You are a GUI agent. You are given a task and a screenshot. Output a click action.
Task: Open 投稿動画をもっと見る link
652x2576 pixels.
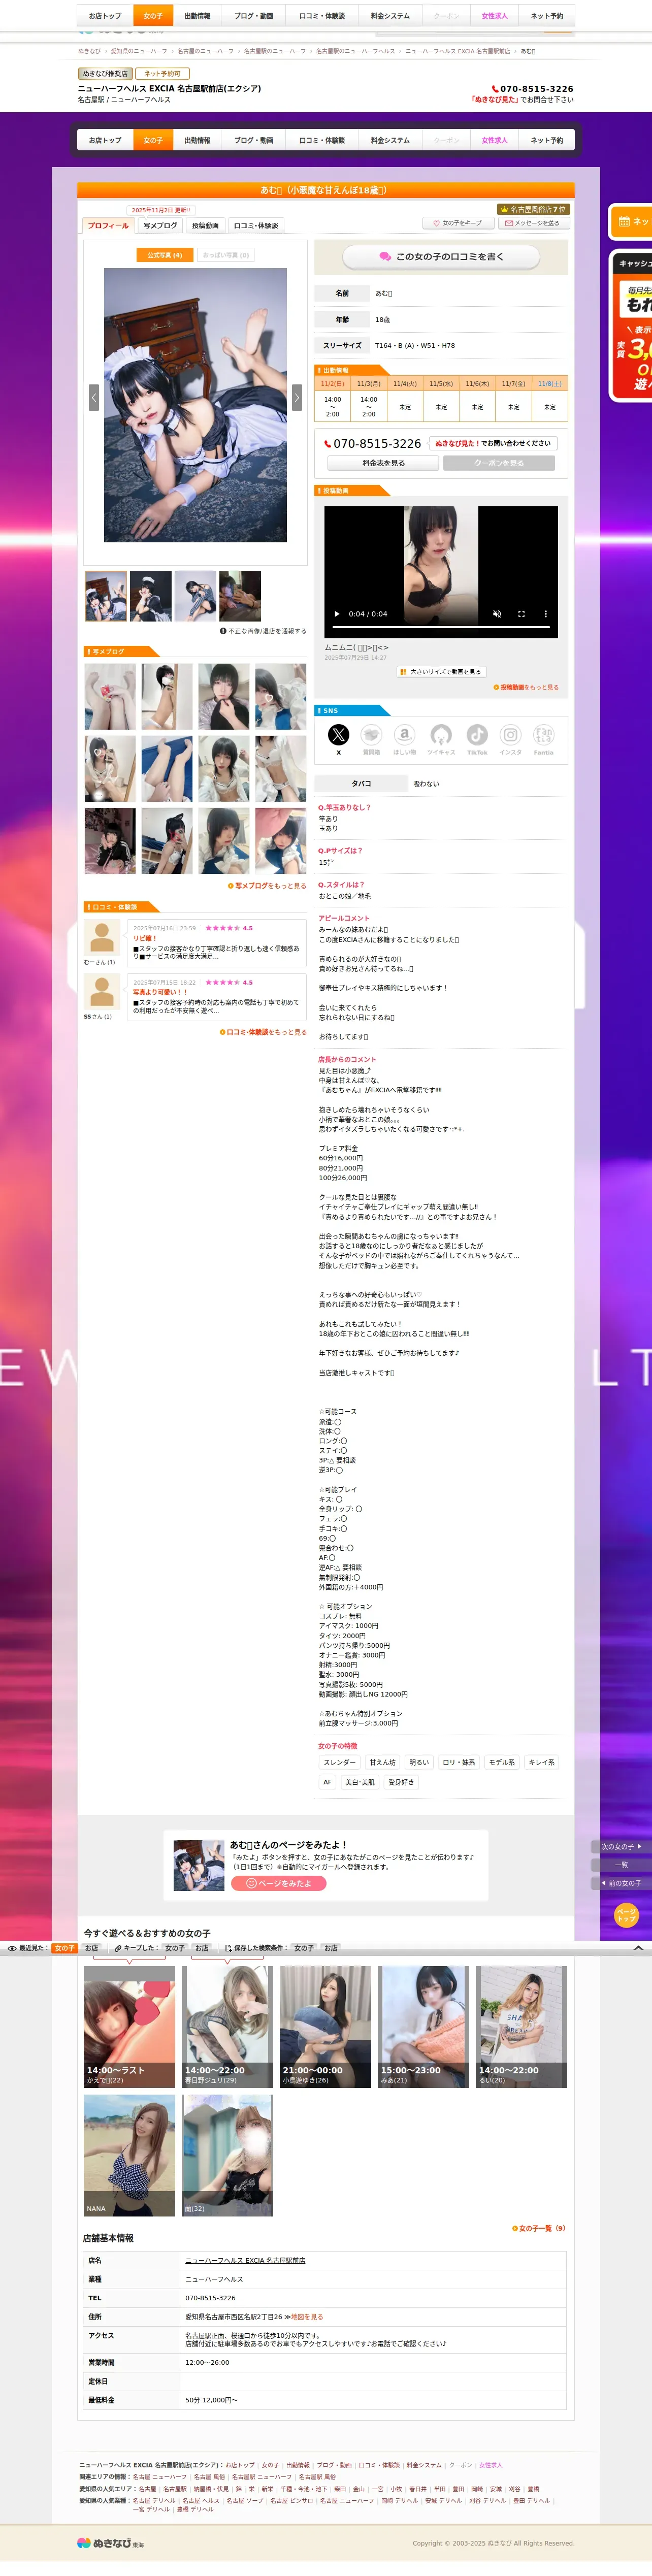(526, 687)
